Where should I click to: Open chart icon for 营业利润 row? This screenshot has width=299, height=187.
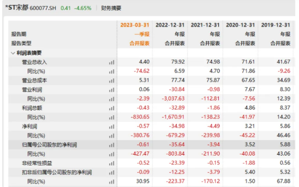point(112,90)
